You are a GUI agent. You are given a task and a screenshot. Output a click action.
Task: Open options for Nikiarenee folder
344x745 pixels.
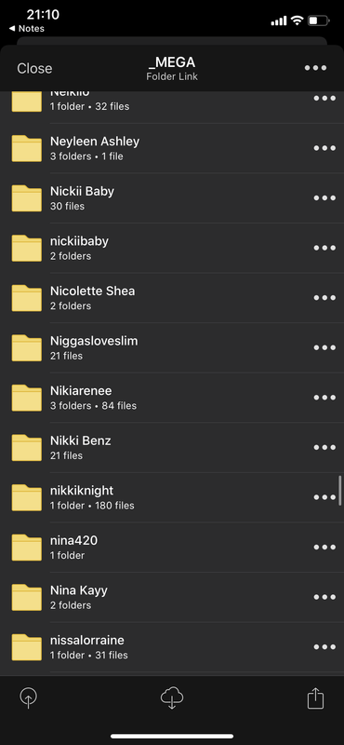[x=325, y=398]
